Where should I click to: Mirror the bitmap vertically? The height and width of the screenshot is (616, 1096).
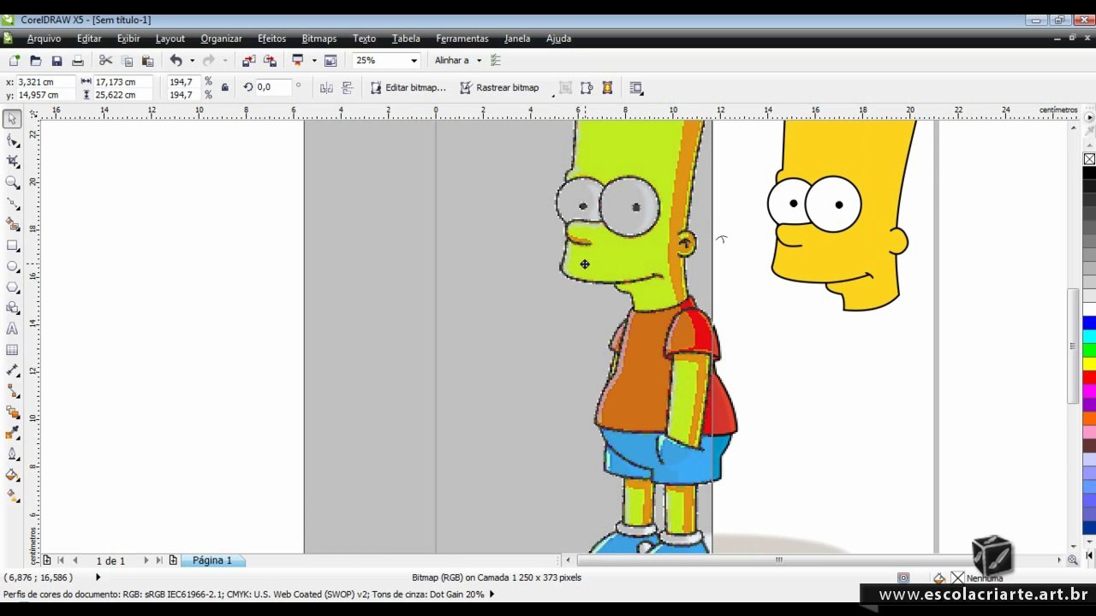[348, 88]
